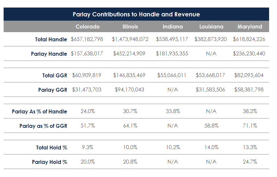Select the Parlay GGR row label
This screenshot has height=177, width=277.
click(x=52, y=90)
